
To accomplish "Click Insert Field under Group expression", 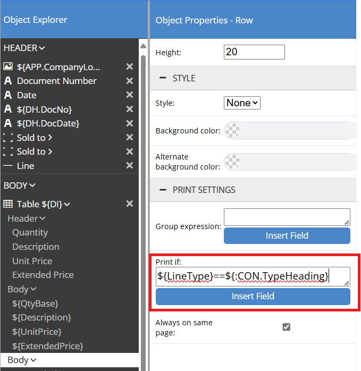I will click(x=287, y=235).
